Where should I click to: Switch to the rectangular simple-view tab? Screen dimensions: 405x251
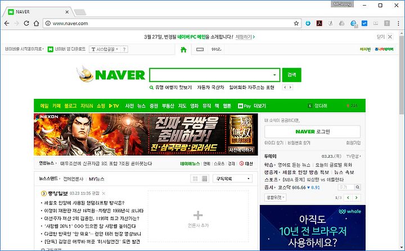[x=200, y=49]
